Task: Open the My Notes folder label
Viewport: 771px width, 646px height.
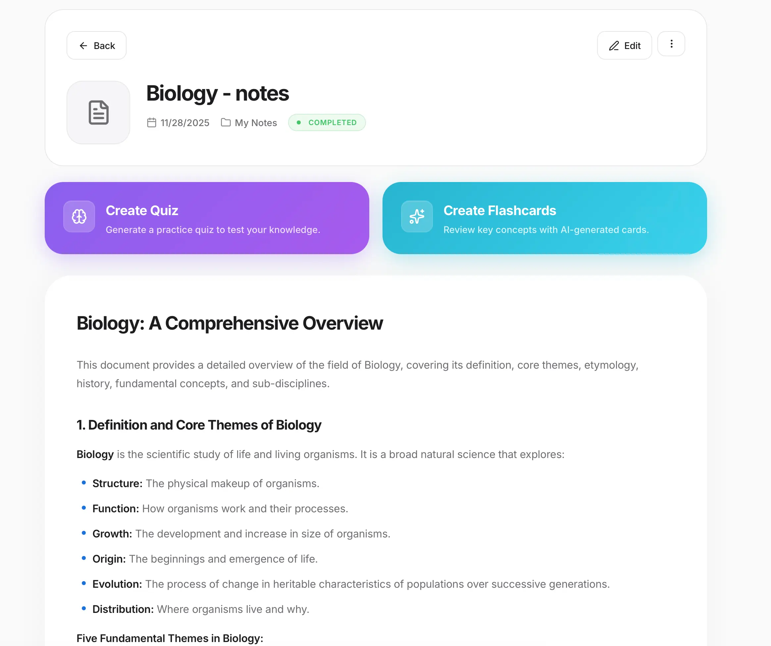Action: [x=256, y=122]
